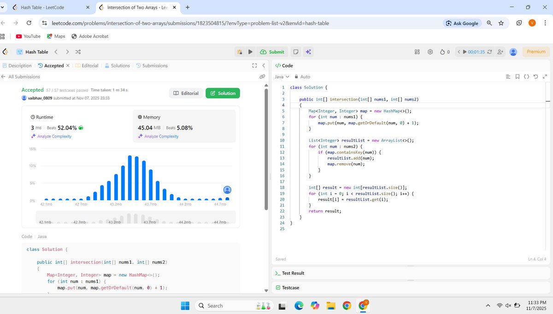Pick a random problem shuffle icon

78,52
